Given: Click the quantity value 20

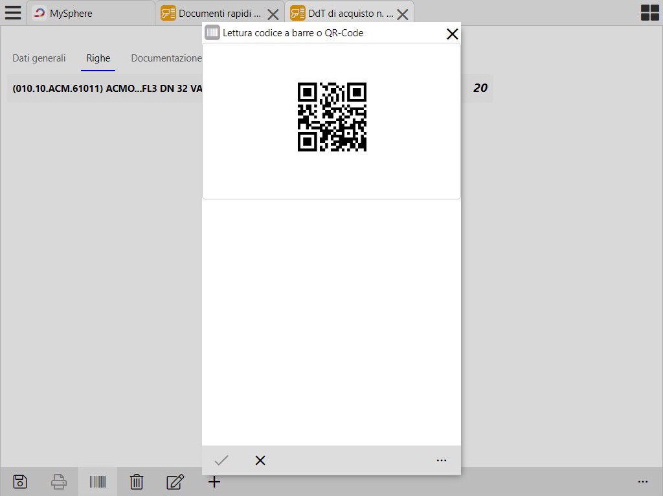Looking at the screenshot, I should (x=480, y=88).
